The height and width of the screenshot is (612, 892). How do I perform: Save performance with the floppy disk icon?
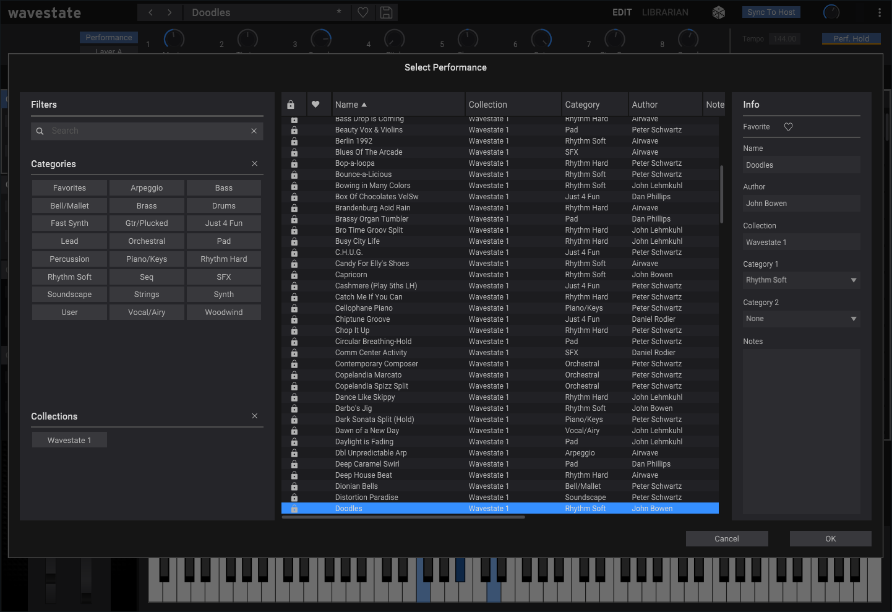[387, 12]
